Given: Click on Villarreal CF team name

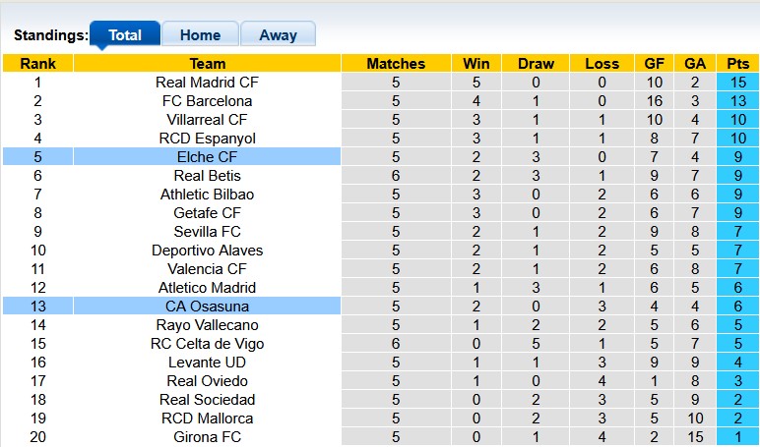Looking at the screenshot, I should click(207, 120).
